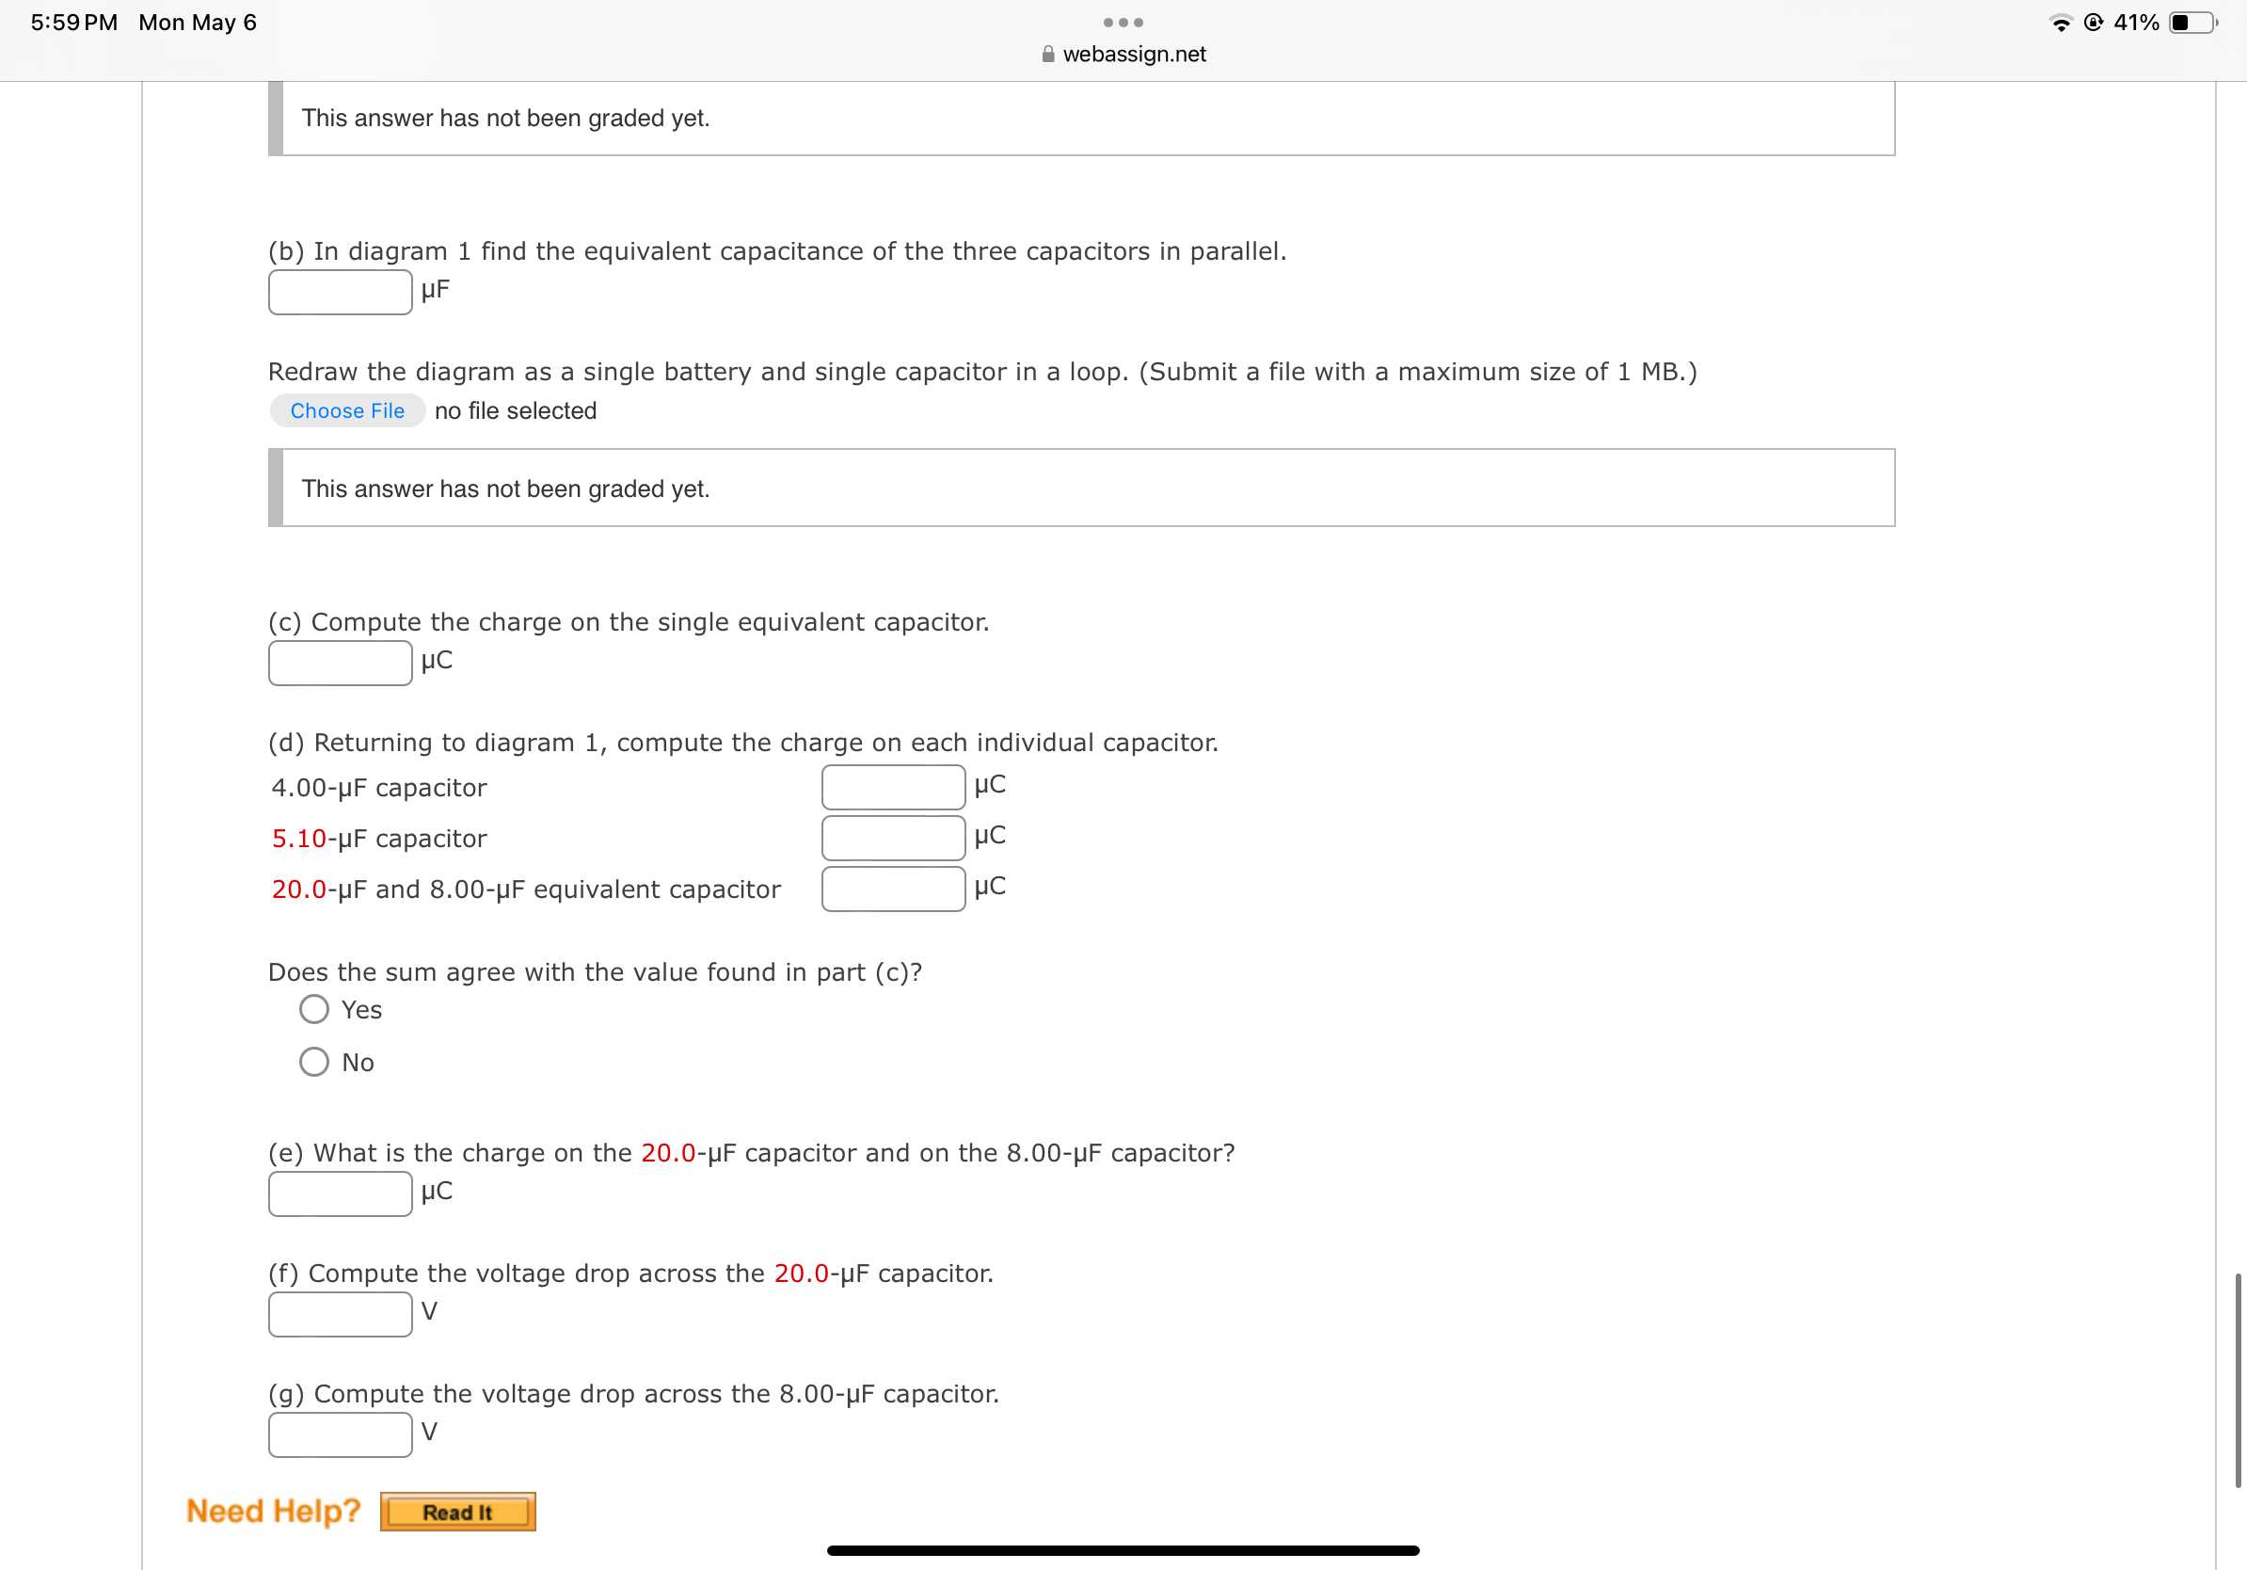Focus the 4.00-μF capacitor charge field
Image resolution: width=2247 pixels, height=1570 pixels.
click(x=894, y=788)
